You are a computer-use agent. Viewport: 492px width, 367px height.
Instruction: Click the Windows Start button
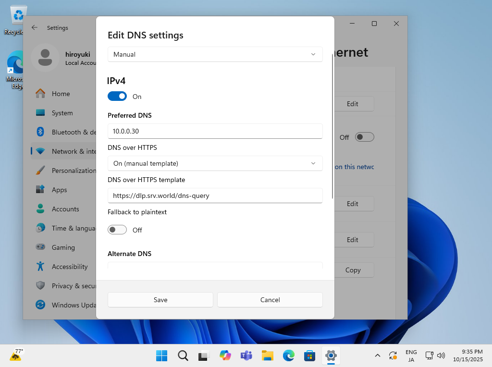(x=161, y=355)
